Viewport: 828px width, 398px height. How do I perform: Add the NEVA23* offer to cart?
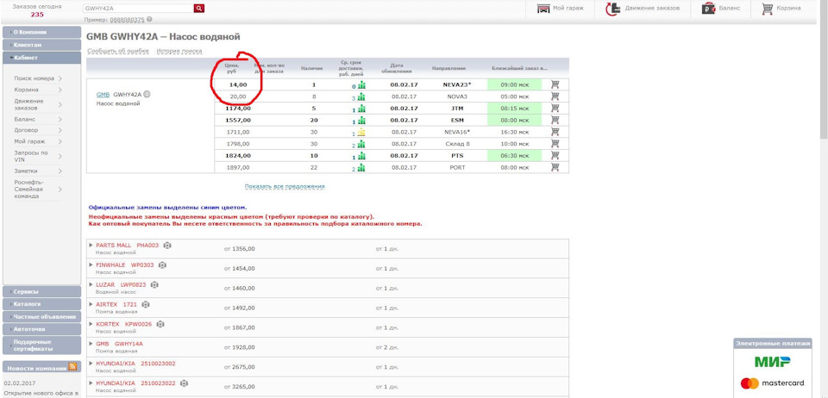tap(555, 85)
